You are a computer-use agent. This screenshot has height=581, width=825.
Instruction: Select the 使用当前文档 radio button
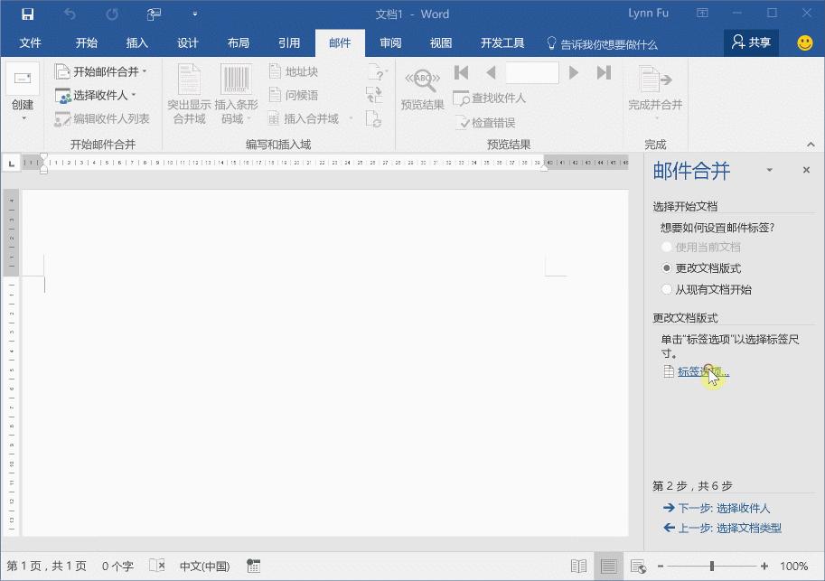coord(667,246)
